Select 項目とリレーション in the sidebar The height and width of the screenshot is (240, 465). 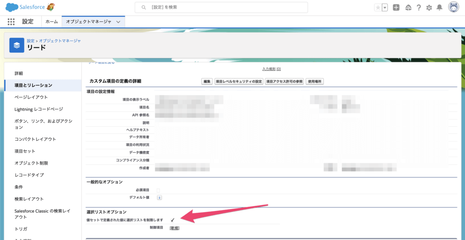click(x=33, y=85)
